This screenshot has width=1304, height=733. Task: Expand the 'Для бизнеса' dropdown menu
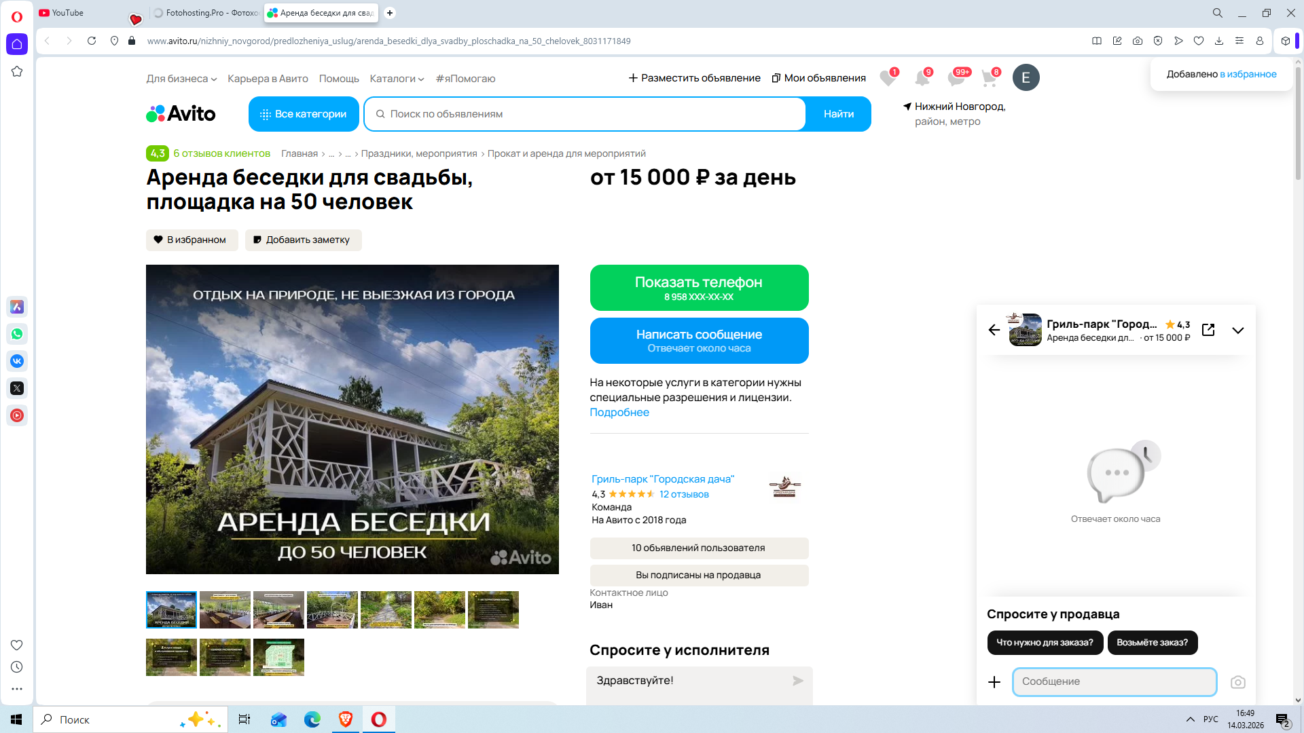[181, 79]
